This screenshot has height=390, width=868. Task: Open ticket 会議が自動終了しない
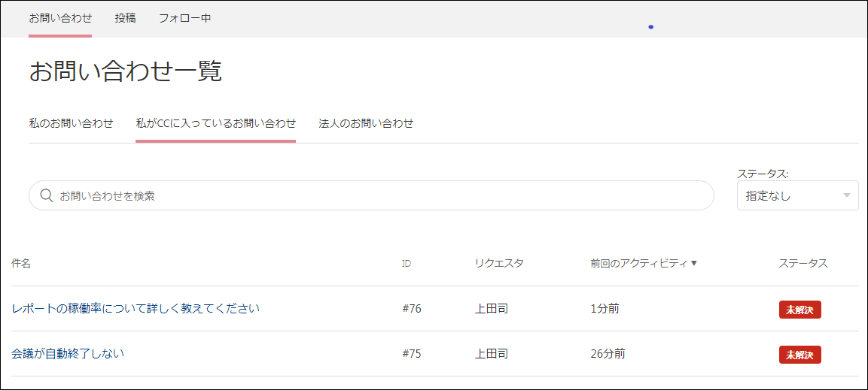tap(68, 353)
